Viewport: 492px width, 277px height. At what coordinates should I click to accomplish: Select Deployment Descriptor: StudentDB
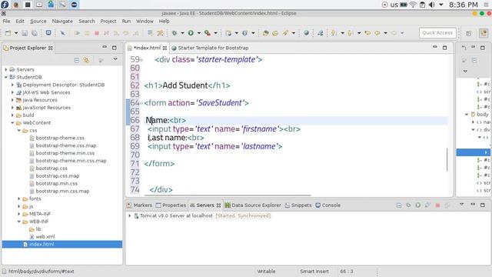click(64, 85)
